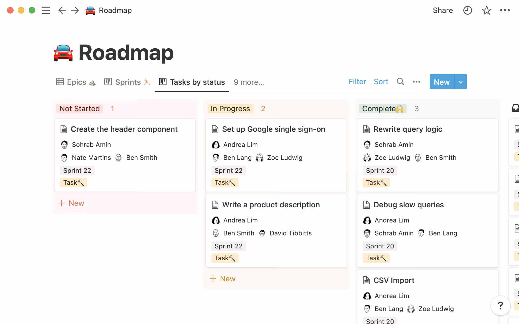Open the CSV Import task card
519x324 pixels.
click(394, 280)
